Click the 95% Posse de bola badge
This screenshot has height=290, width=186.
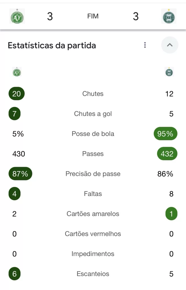pyautogui.click(x=165, y=134)
